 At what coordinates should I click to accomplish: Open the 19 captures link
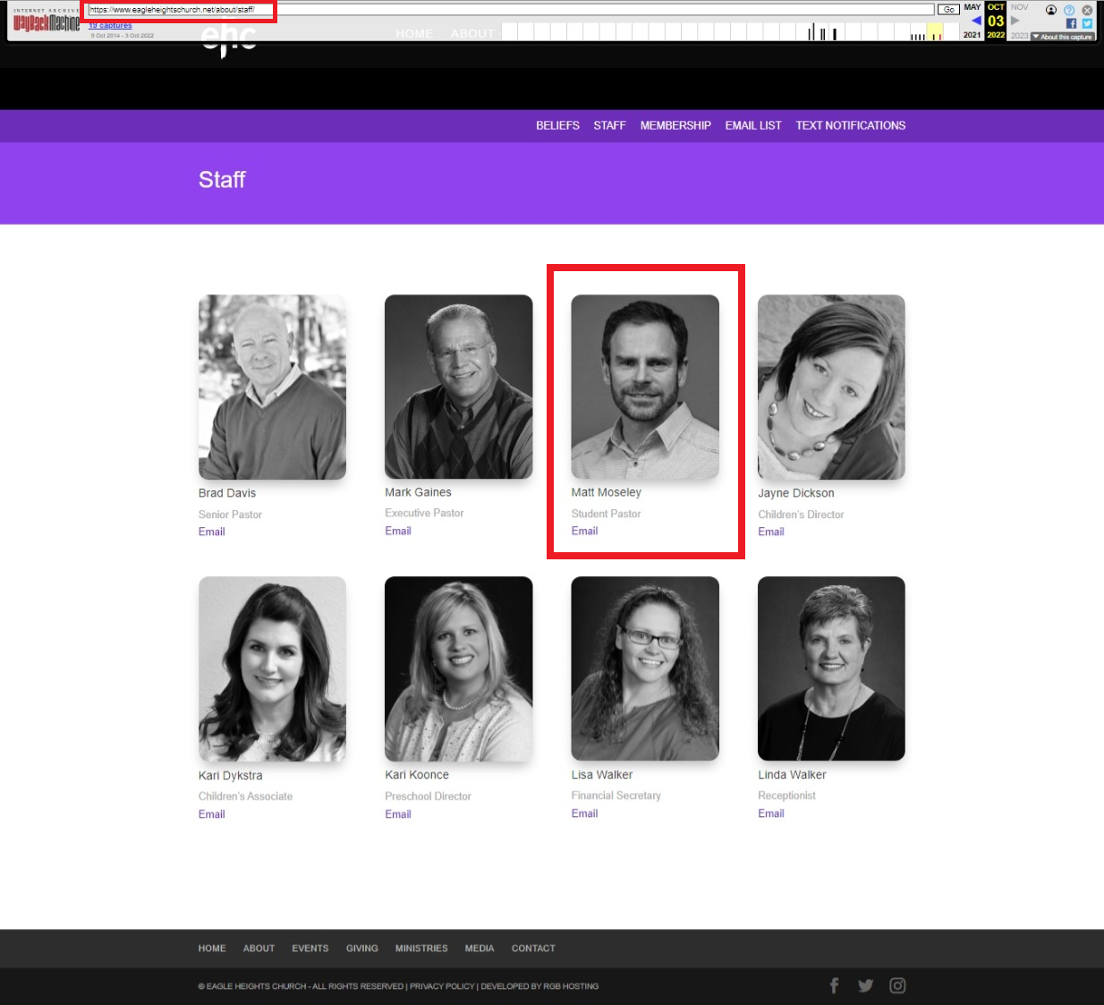tap(110, 25)
